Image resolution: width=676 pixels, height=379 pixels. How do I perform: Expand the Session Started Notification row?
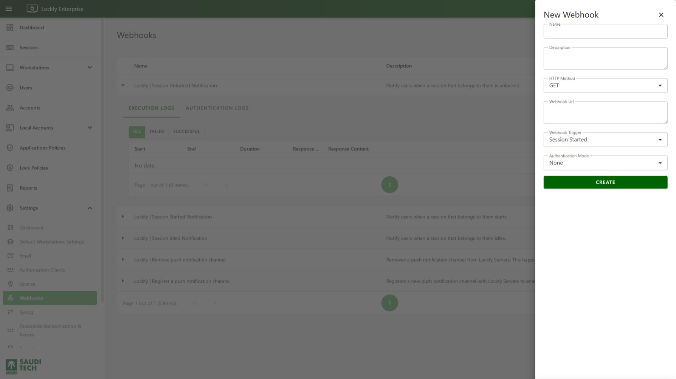click(123, 217)
